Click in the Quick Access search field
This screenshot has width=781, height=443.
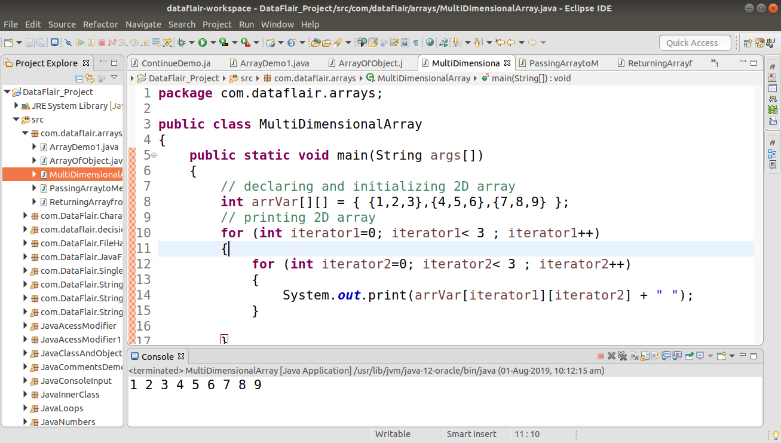[x=695, y=42]
